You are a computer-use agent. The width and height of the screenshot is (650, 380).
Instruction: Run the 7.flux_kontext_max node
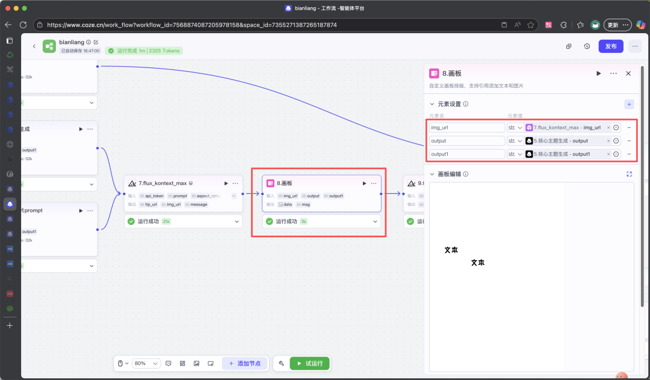click(226, 183)
